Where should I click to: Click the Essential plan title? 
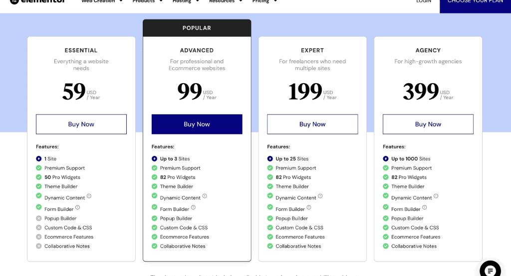(81, 50)
